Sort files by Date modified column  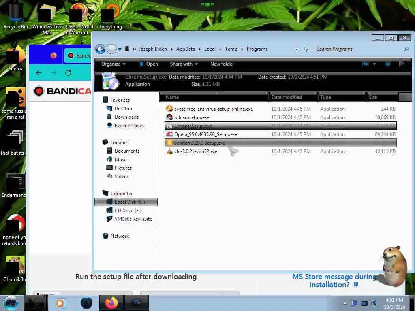click(x=293, y=97)
